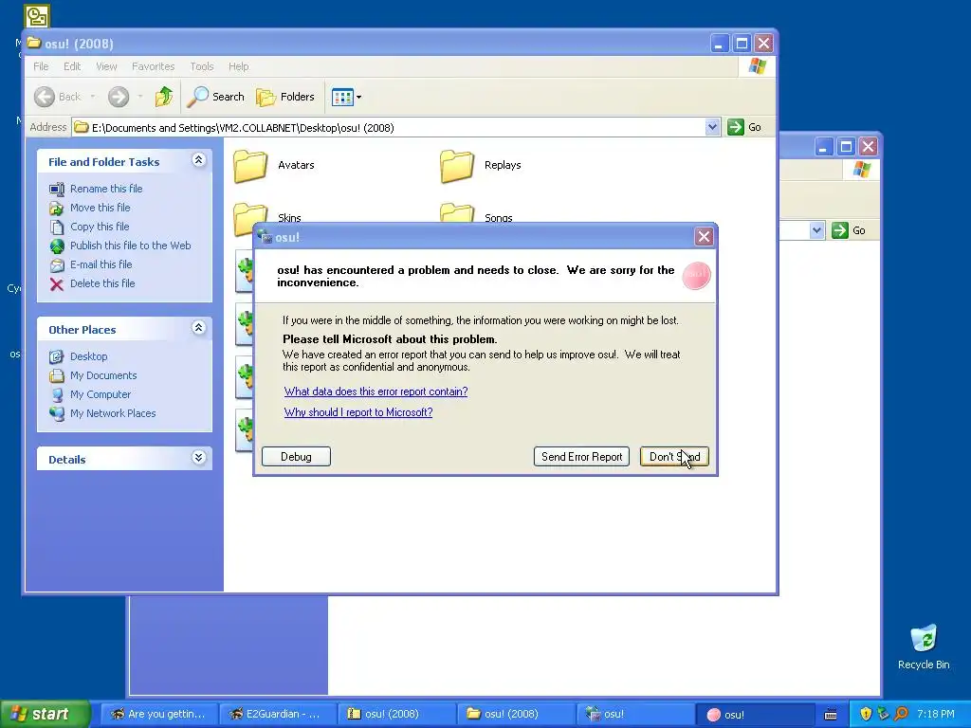
Task: Switch to first osu! (2008) taskbar item
Action: (397, 714)
